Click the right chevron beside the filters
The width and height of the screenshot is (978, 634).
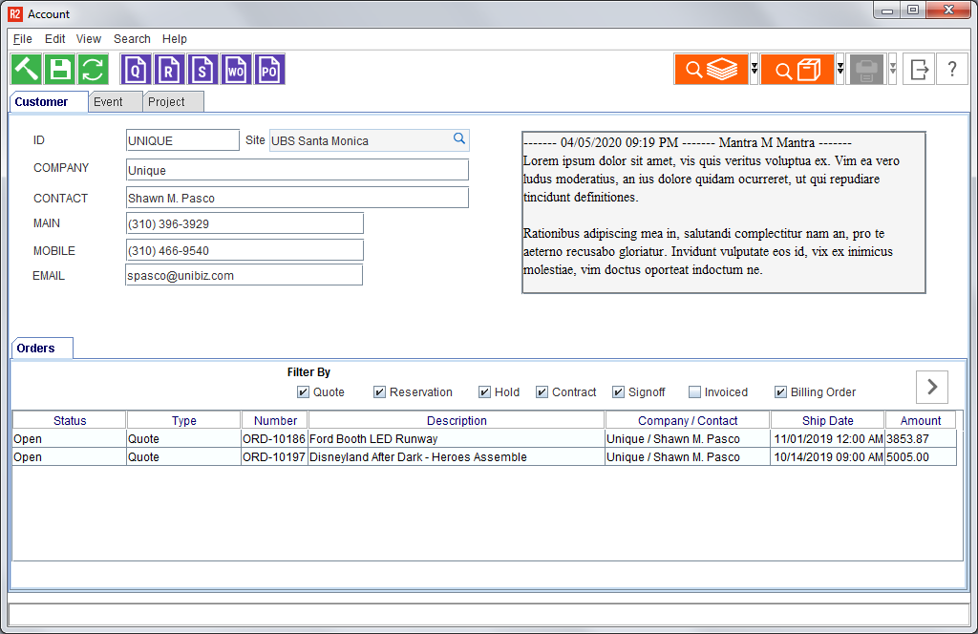(932, 387)
